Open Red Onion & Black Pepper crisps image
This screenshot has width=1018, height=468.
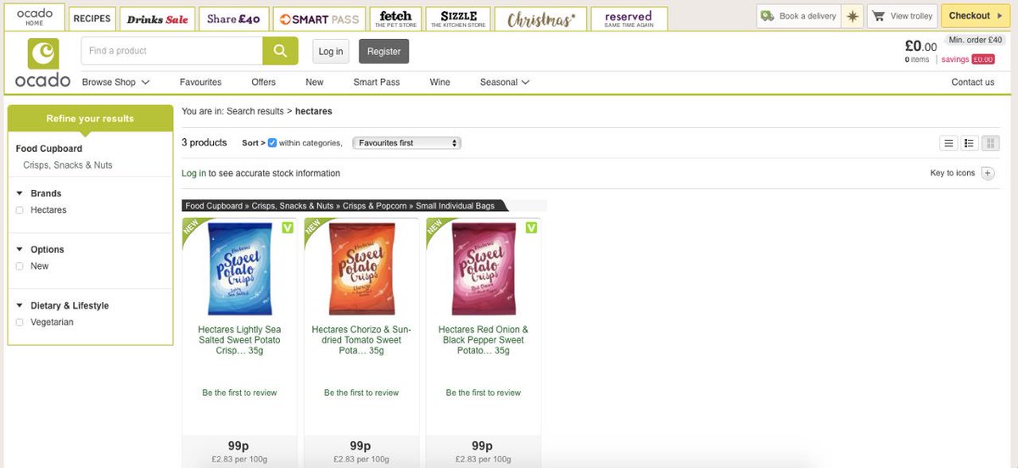(484, 270)
